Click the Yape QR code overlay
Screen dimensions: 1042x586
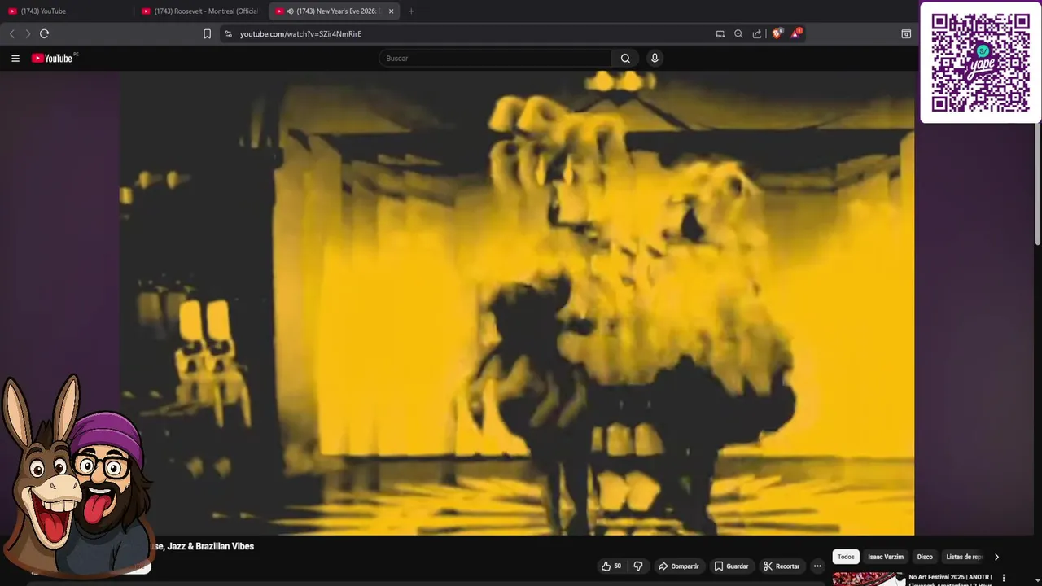click(980, 63)
